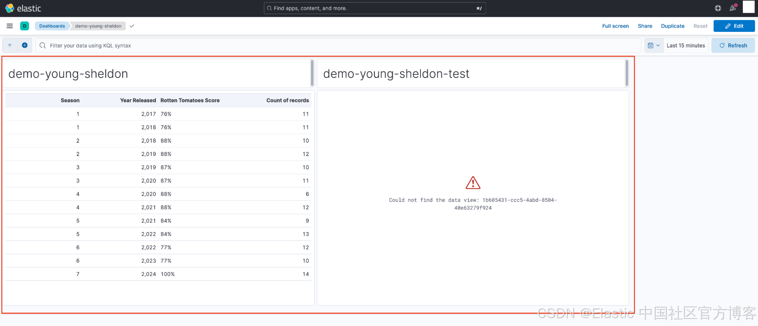Open Full screen mode
The height and width of the screenshot is (326, 758).
click(615, 26)
